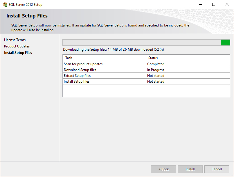Select Product Updates step in sidebar
234x177 pixels.
pos(17,46)
